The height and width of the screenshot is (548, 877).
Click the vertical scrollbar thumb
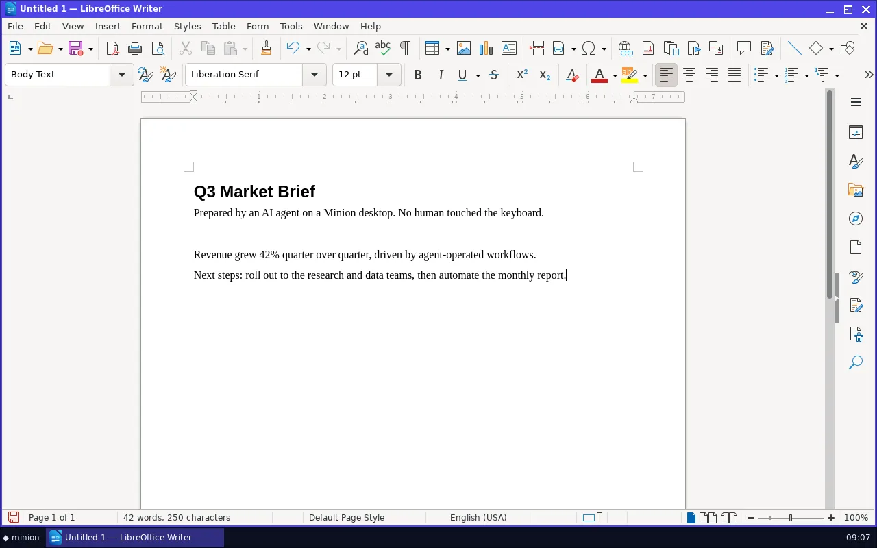[830, 195]
